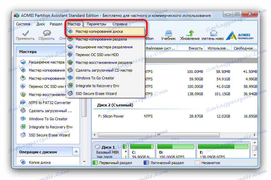This screenshot has height=180, width=271.
Task: Sort by Использовано column header
Action: (218, 48)
